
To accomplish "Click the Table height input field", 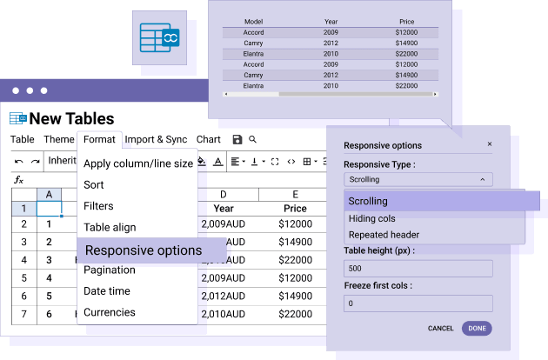I will (x=418, y=268).
